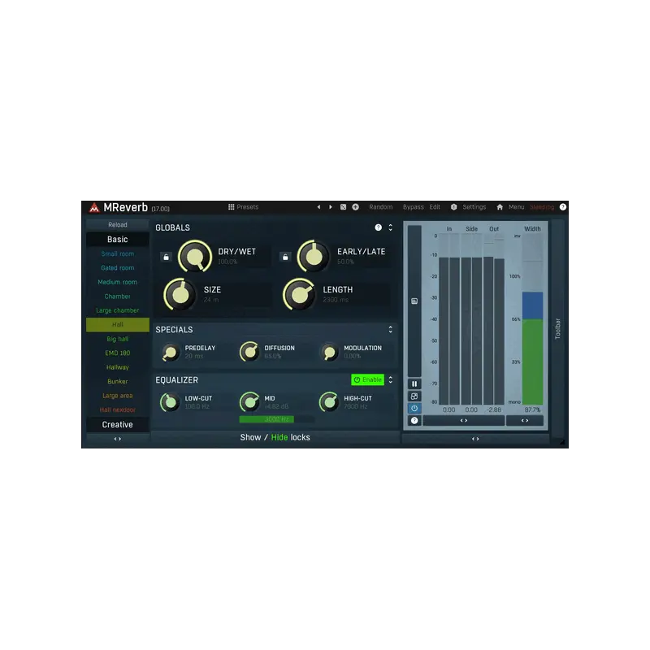650x650 pixels.
Task: Open the Settings menu
Action: click(x=474, y=207)
